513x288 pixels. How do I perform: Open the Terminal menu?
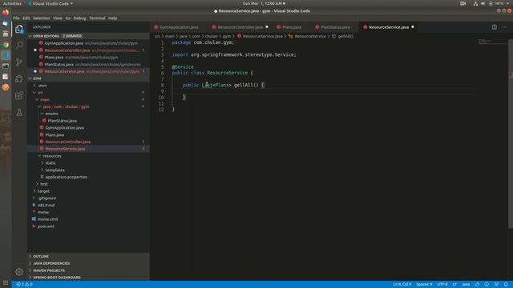(x=97, y=18)
